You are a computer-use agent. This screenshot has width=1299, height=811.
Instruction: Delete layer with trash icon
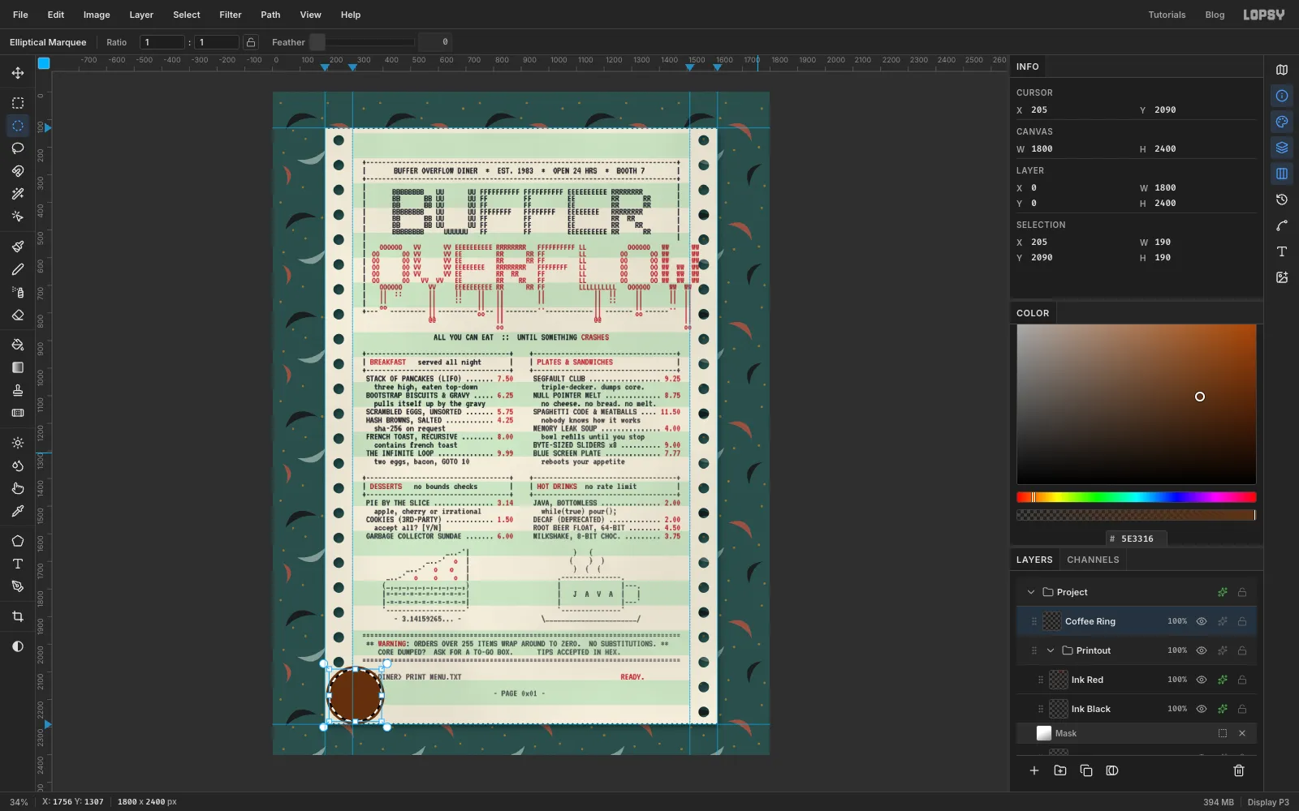click(x=1239, y=770)
